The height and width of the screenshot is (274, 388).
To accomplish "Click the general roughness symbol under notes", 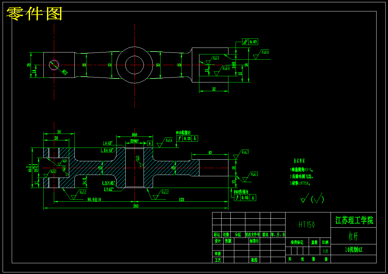I will (x=312, y=198).
